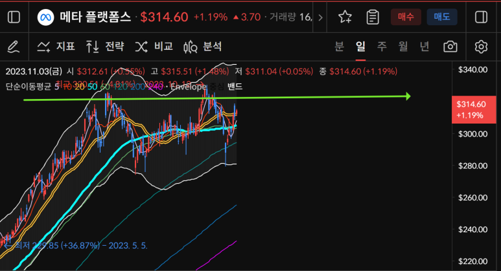
Task: Switch to 주 weekly timeframe
Action: [382, 47]
